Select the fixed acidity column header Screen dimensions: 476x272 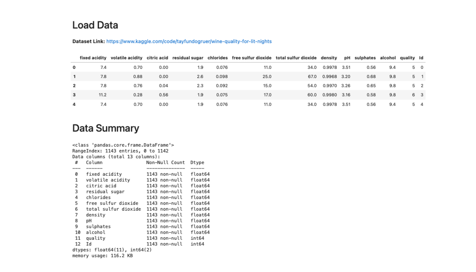pyautogui.click(x=93, y=58)
